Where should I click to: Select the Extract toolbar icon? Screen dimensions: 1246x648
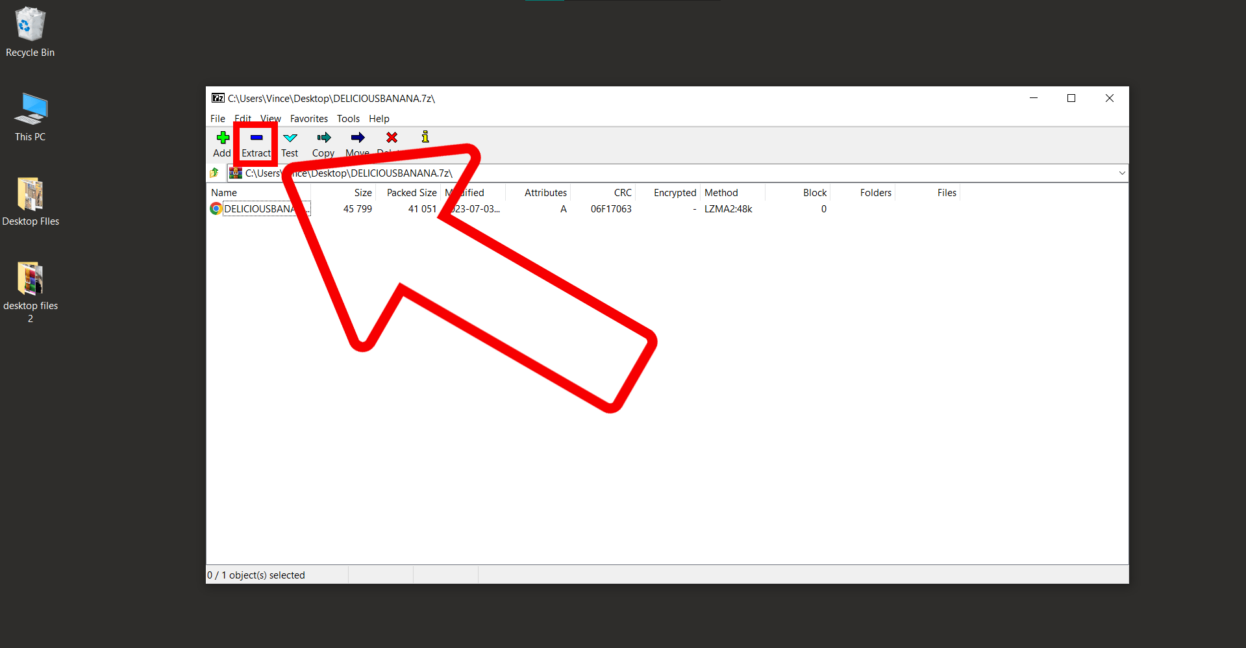256,143
